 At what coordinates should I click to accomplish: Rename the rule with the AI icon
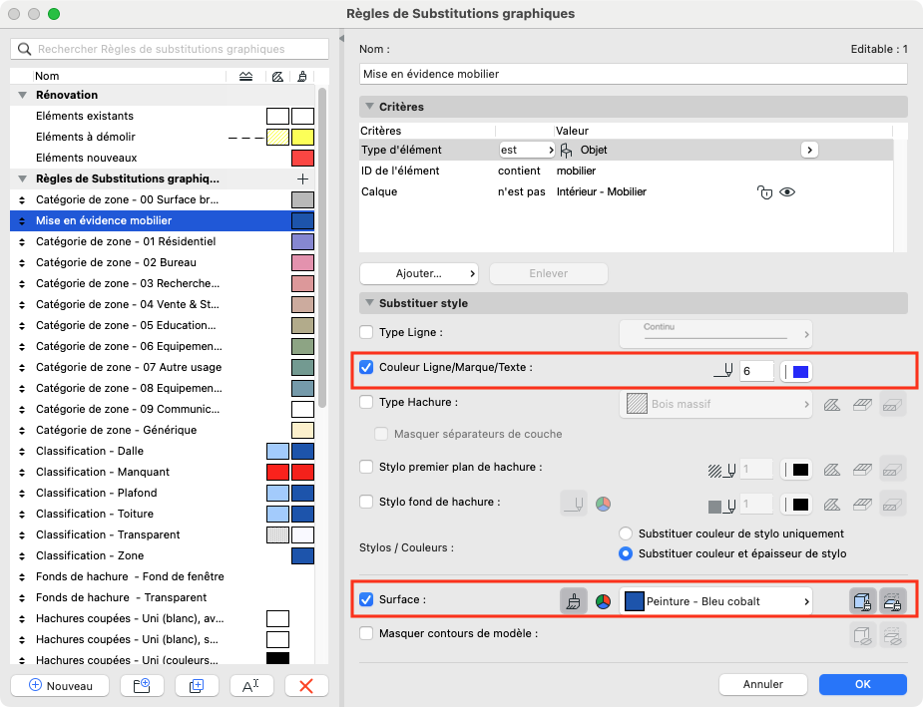(x=250, y=685)
